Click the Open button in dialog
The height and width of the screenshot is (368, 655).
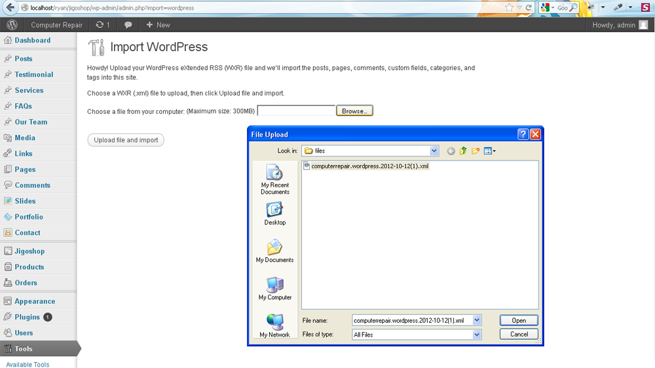tap(519, 321)
